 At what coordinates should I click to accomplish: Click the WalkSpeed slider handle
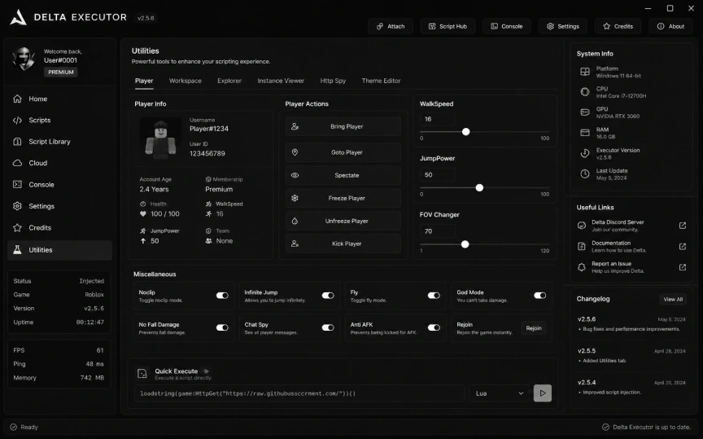[x=466, y=132]
